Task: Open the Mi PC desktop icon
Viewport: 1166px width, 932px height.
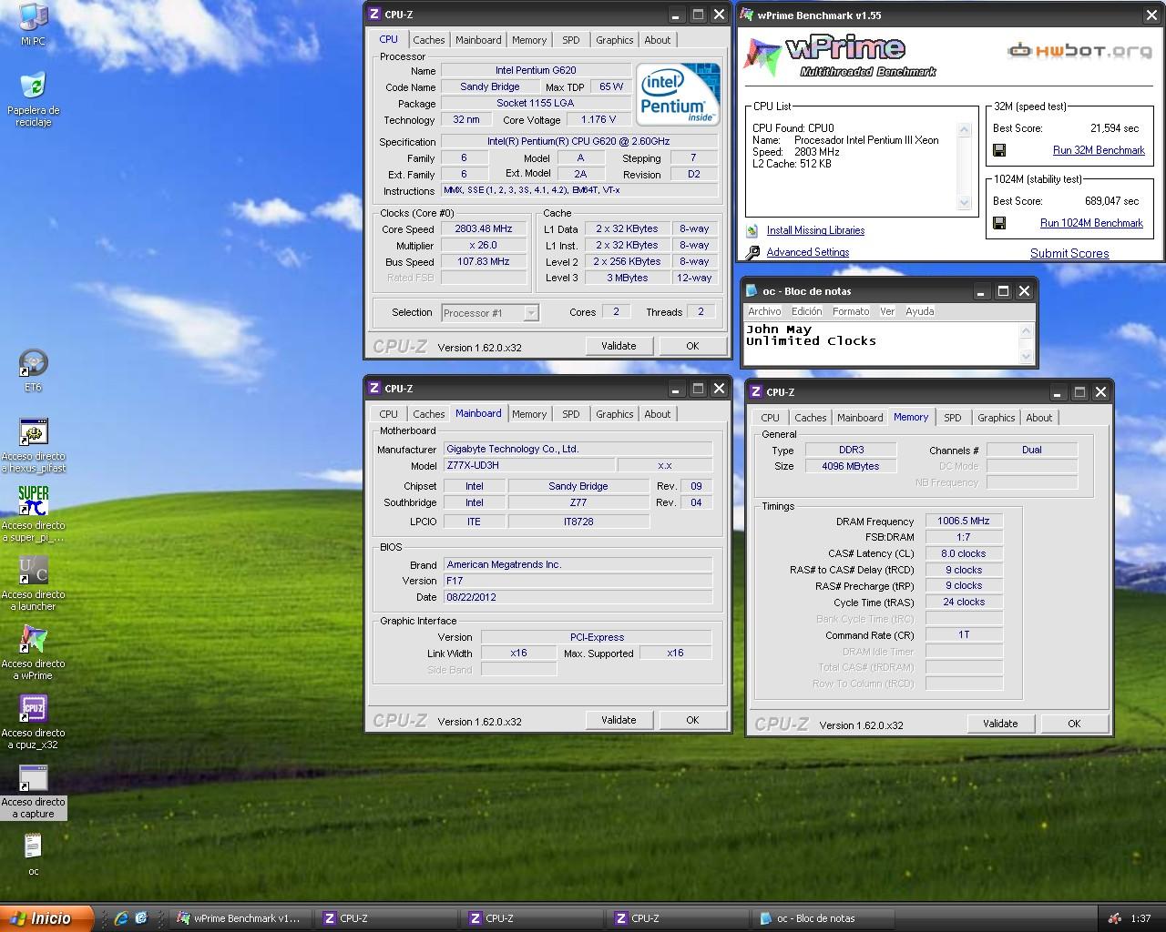Action: coord(33,16)
